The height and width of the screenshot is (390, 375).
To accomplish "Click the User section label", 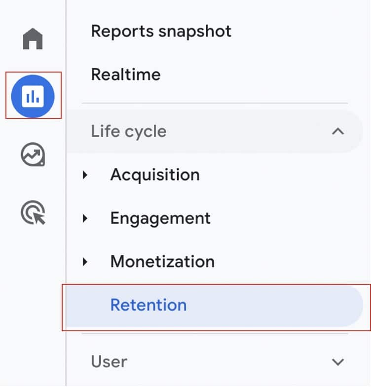I will [109, 361].
